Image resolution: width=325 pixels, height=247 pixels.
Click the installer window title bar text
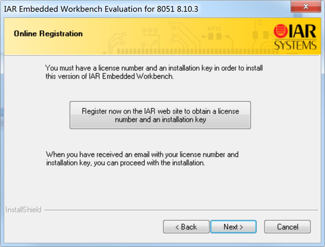click(101, 9)
